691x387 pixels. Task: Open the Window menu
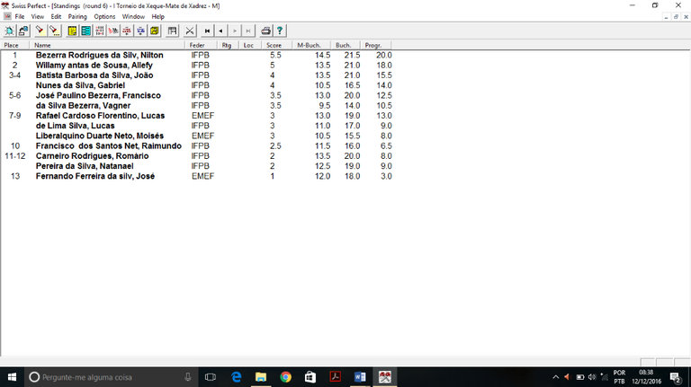[x=133, y=16]
